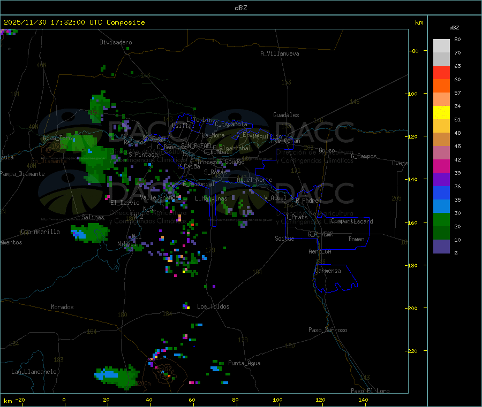The width and height of the screenshot is (482, 407).
Task: Click the red 60-65 dBZ legend swatch
Action: [441, 72]
